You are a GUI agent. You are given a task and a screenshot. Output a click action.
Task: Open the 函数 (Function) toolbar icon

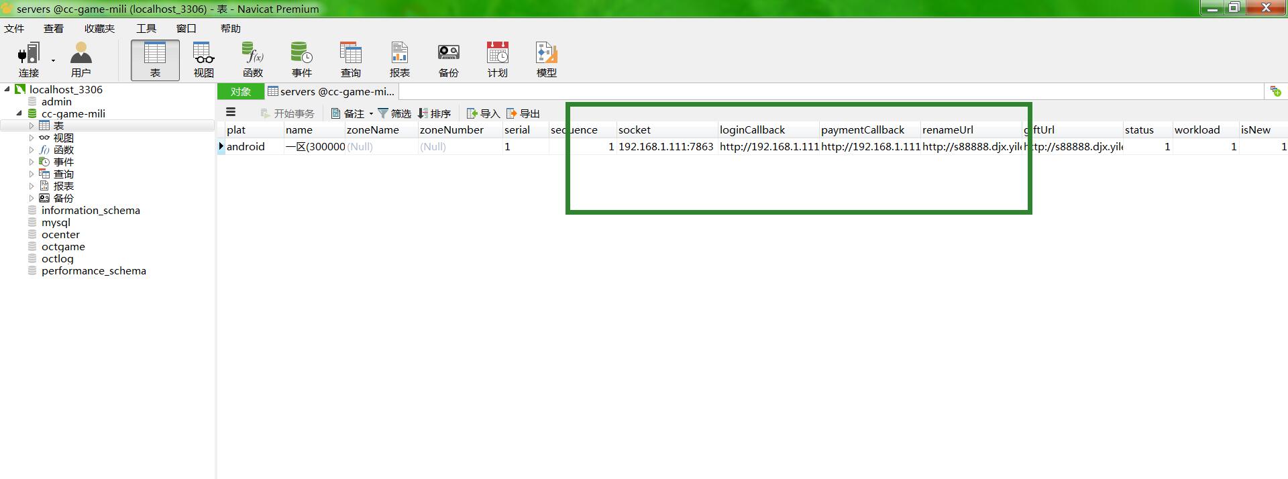click(x=253, y=60)
